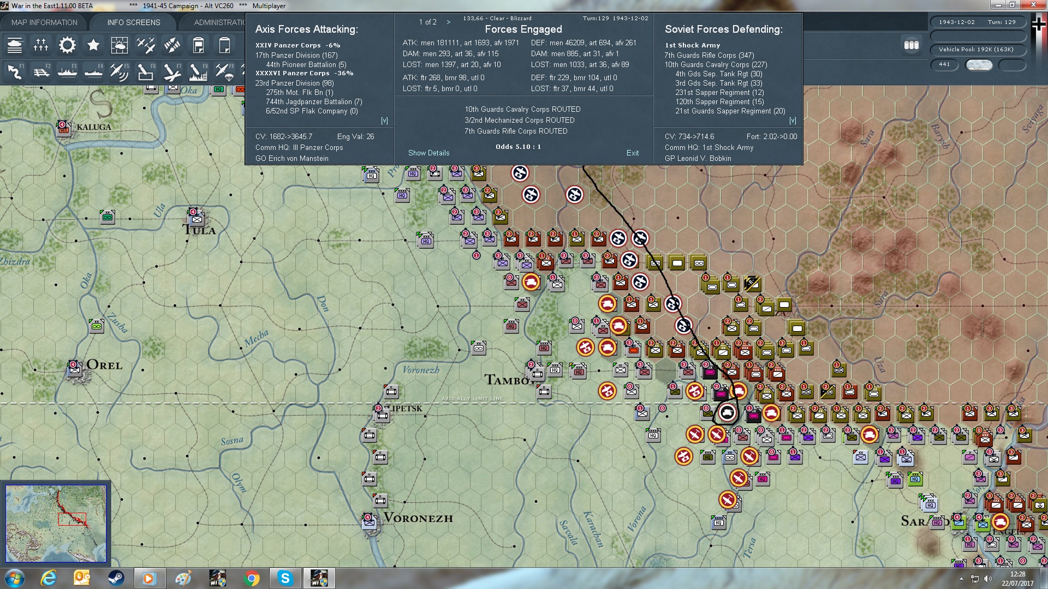Open Google Chrome from taskbar

pos(252,578)
